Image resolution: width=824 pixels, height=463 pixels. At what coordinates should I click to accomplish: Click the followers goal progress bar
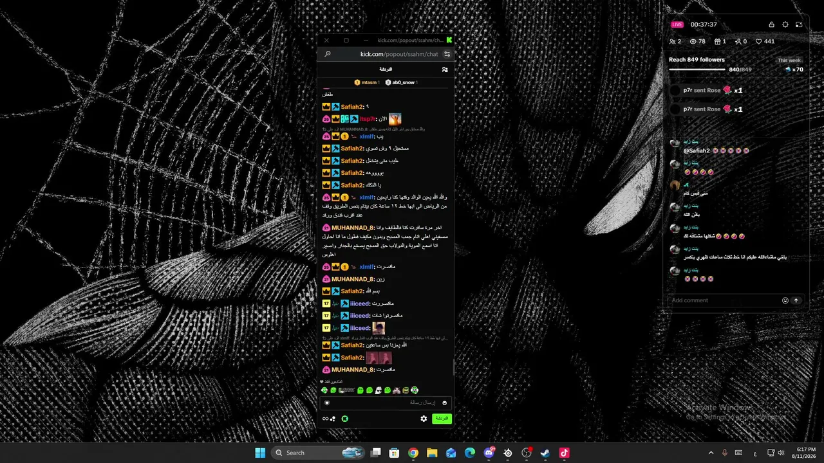(x=697, y=69)
